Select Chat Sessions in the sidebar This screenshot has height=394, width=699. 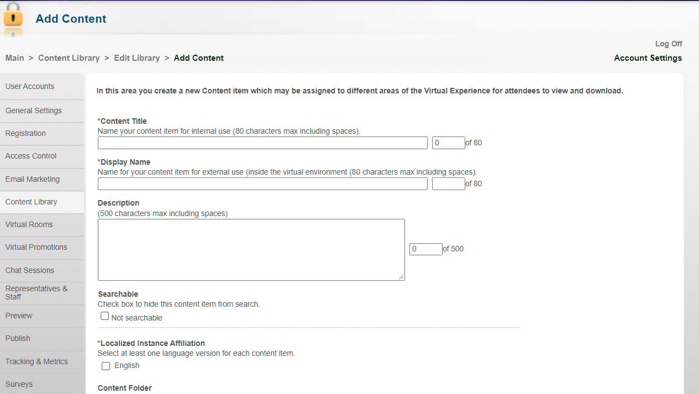30,270
